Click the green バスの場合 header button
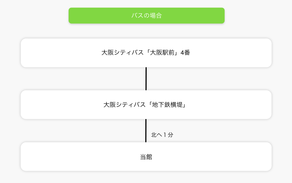The width and height of the screenshot is (292, 183). click(x=146, y=16)
